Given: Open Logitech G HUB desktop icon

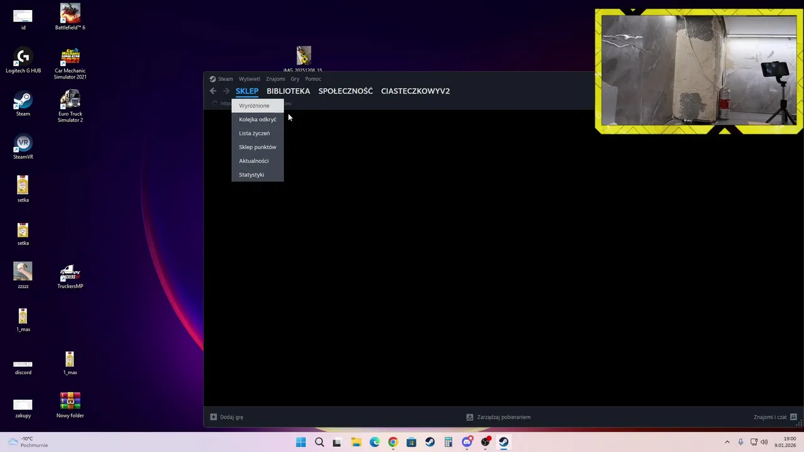Looking at the screenshot, I should coord(23,60).
